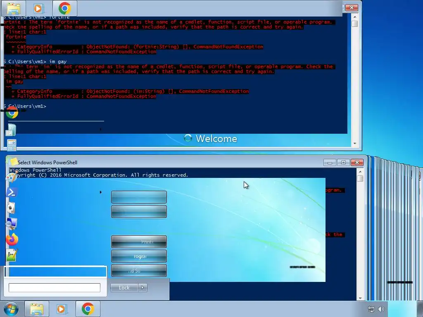Open Chrome on the bottom taskbar
The image size is (423, 317).
(88, 309)
